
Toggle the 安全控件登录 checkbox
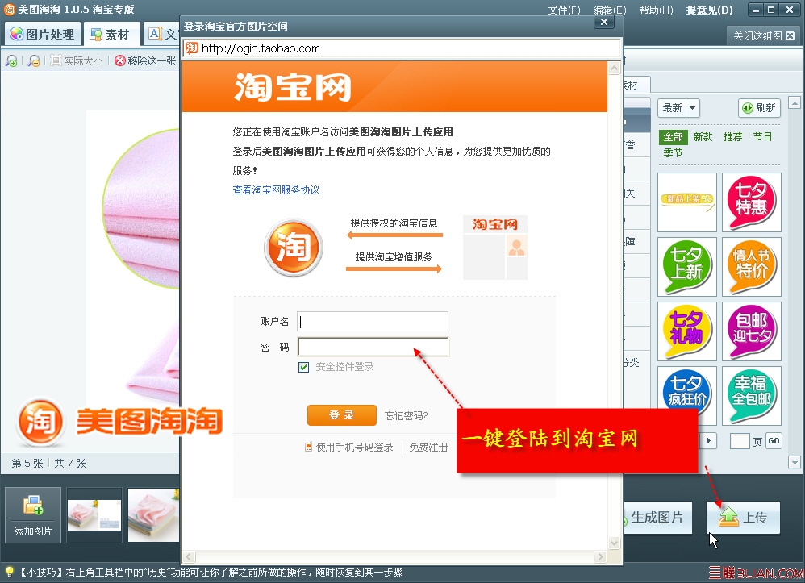pyautogui.click(x=303, y=367)
